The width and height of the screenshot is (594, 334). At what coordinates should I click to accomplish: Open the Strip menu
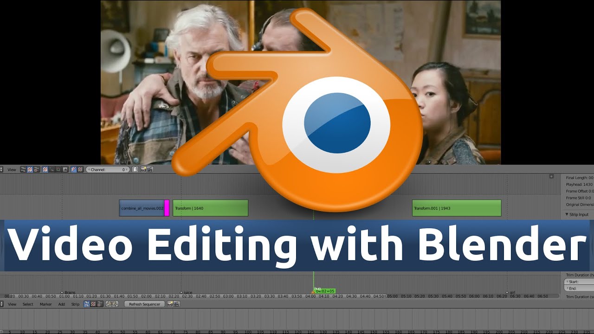pyautogui.click(x=75, y=304)
